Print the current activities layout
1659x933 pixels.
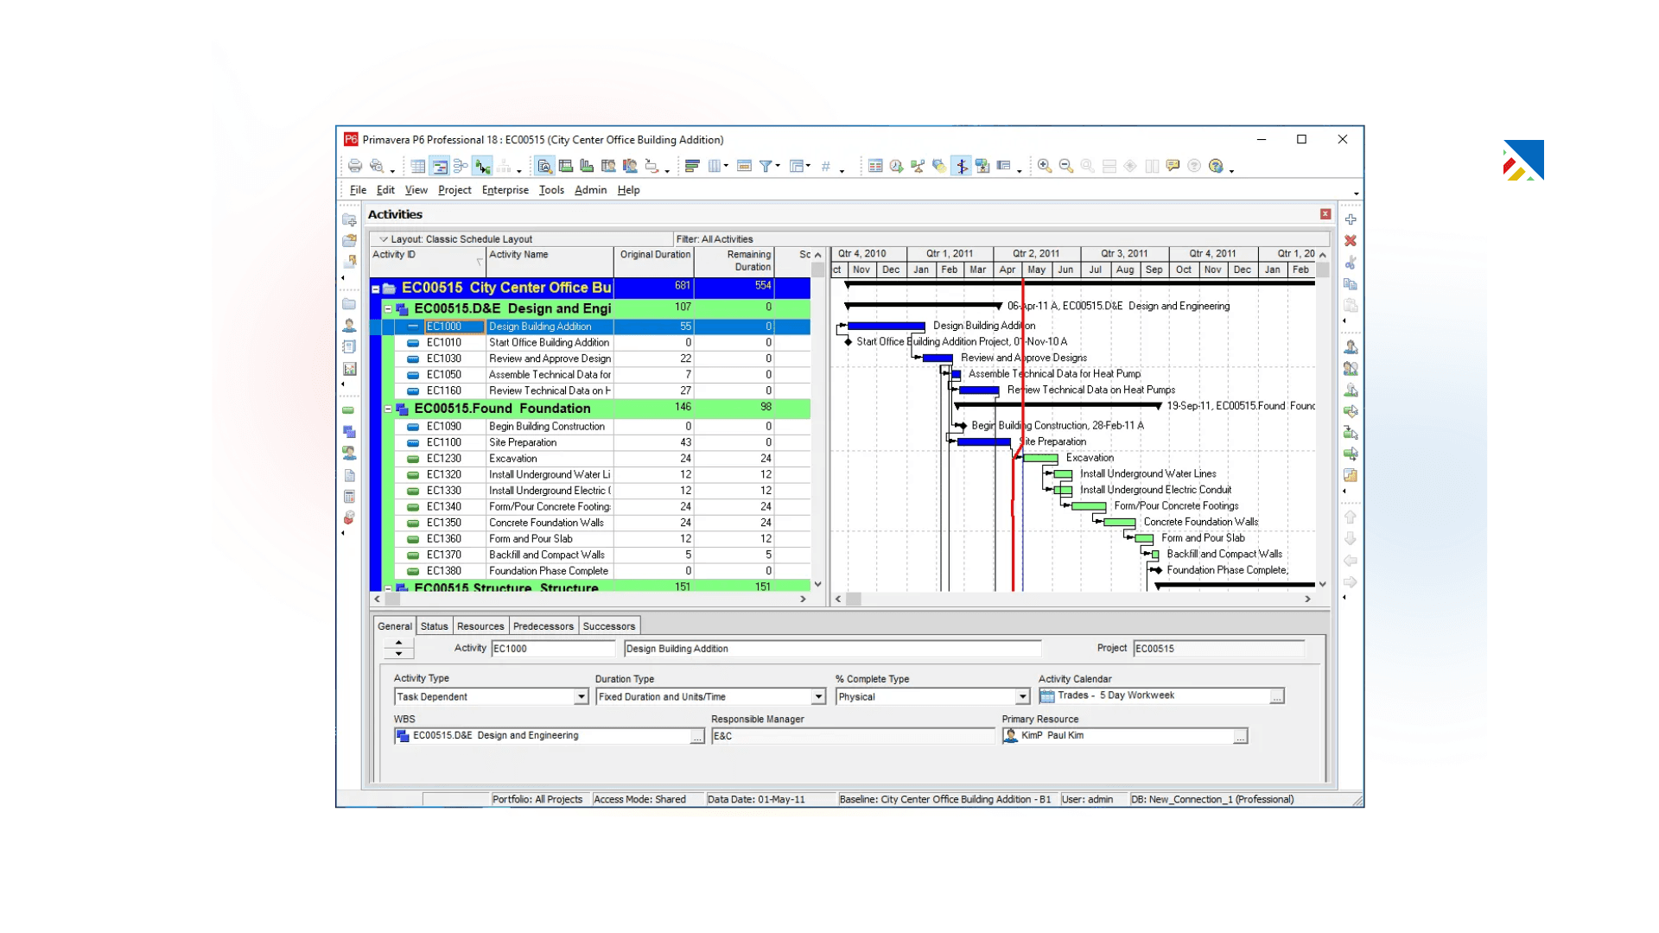click(355, 166)
